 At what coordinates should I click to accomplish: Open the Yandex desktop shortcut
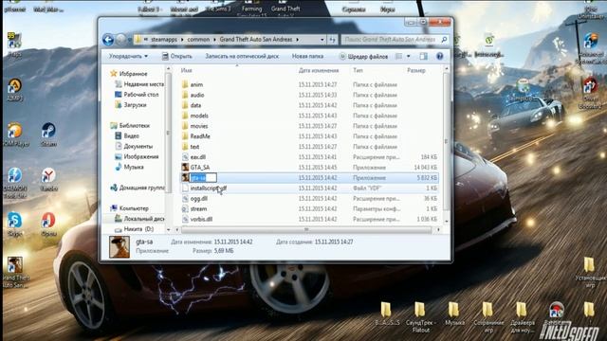click(x=48, y=179)
